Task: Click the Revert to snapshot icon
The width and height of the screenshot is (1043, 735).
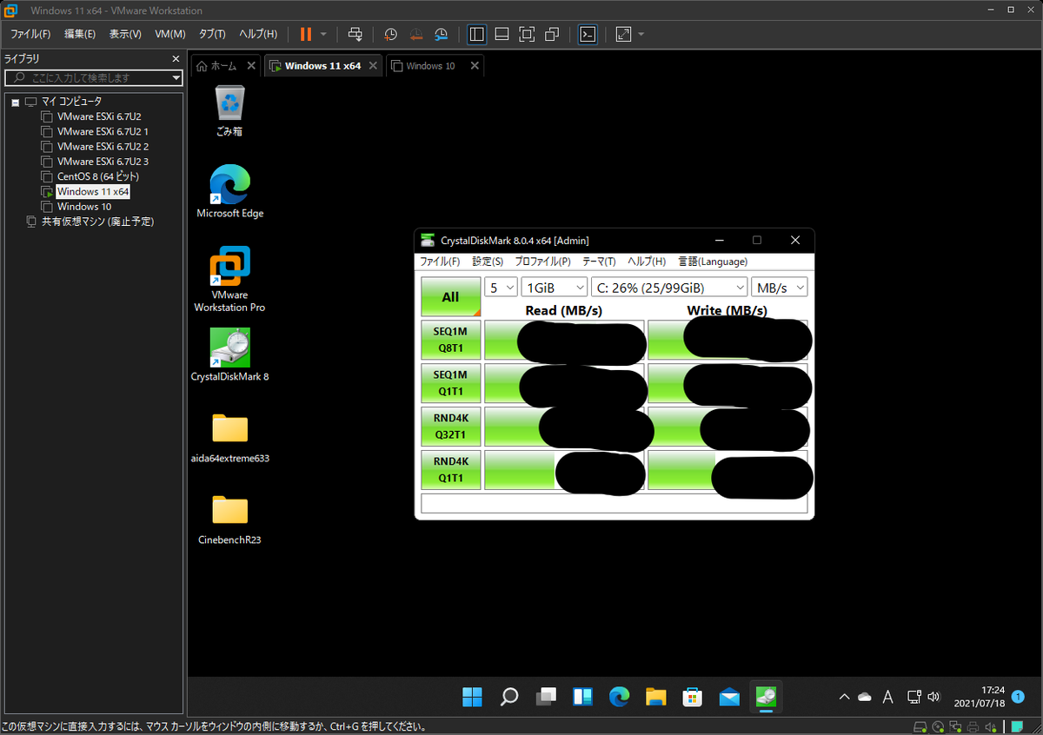Action: point(416,34)
